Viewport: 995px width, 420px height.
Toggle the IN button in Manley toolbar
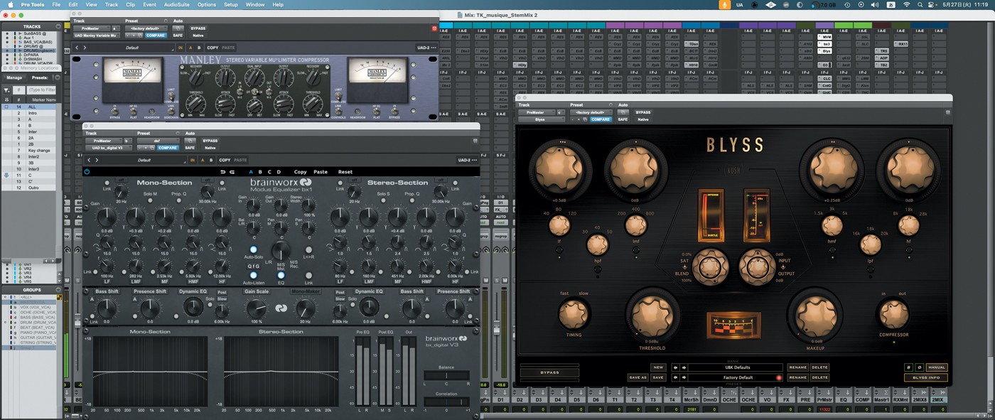coord(181,48)
